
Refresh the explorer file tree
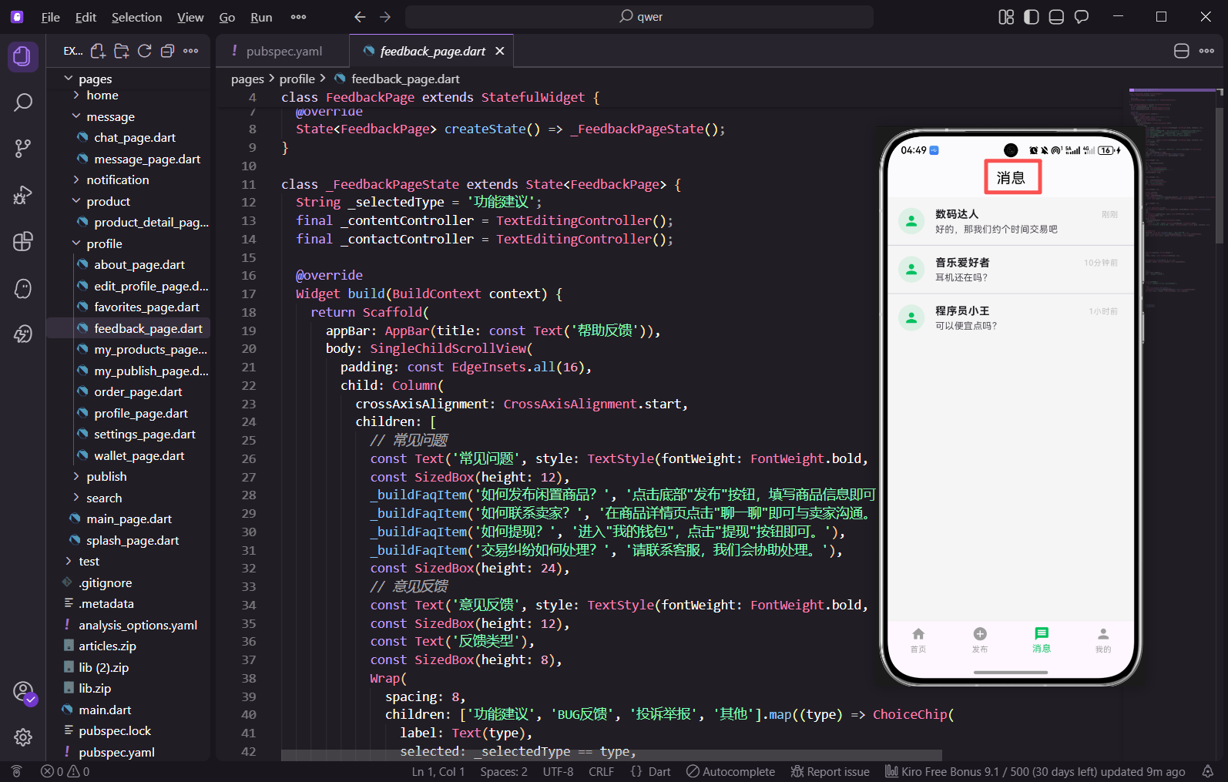click(x=144, y=51)
